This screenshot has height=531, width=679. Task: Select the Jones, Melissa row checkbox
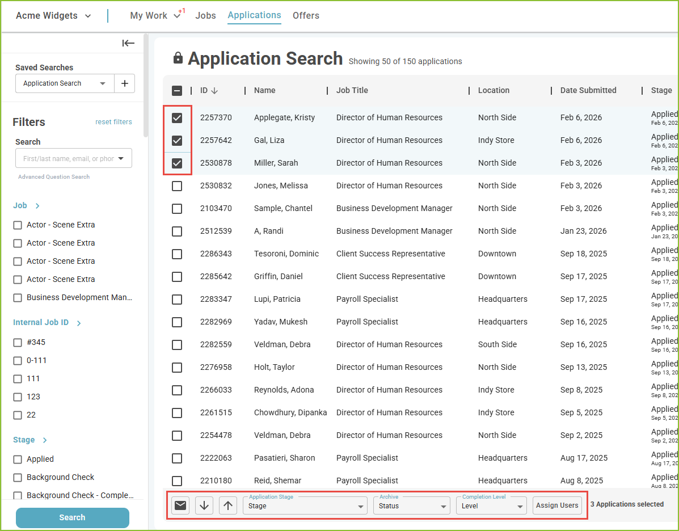tap(177, 186)
